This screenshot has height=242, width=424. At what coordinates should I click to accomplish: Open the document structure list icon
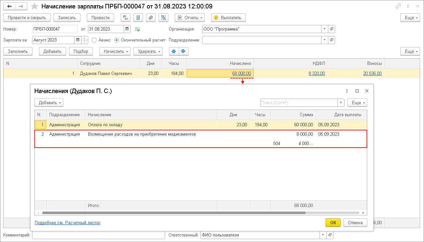coord(139,18)
